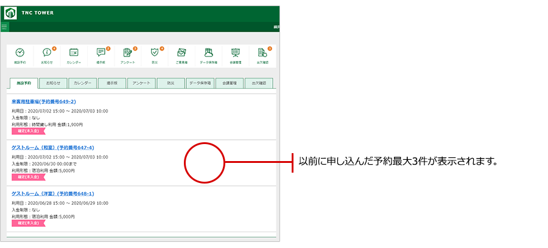Open the データ保存箱 icon
Image resolution: width=548 pixels, height=248 pixels.
point(208,53)
